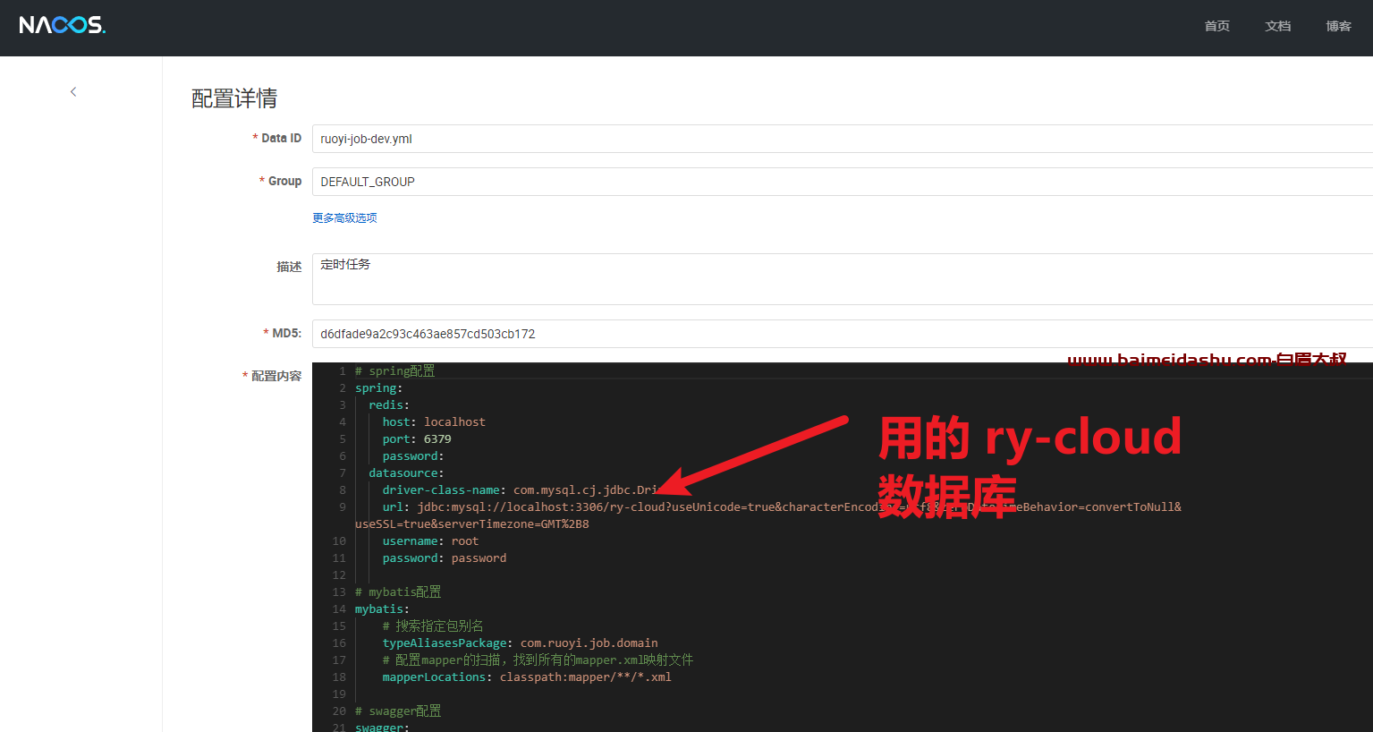This screenshot has height=732, width=1373.
Task: Click the 配置详情 page heading
Action: coord(234,98)
